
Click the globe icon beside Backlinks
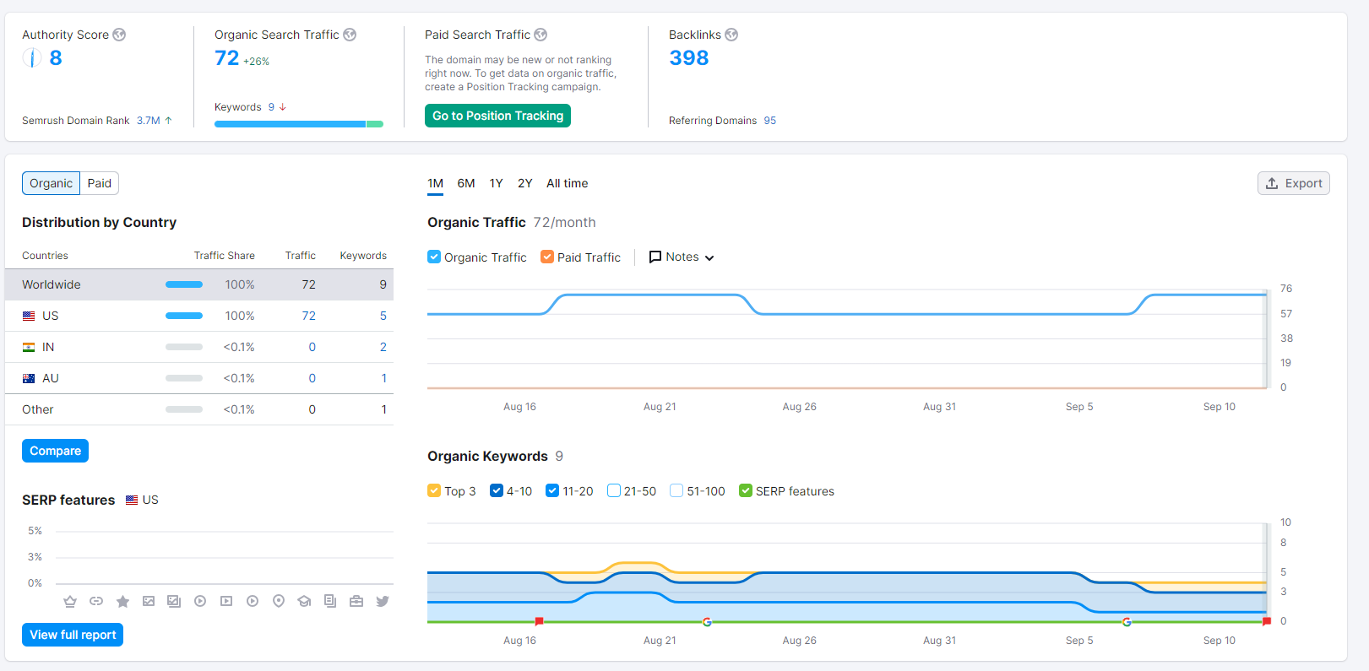click(731, 35)
